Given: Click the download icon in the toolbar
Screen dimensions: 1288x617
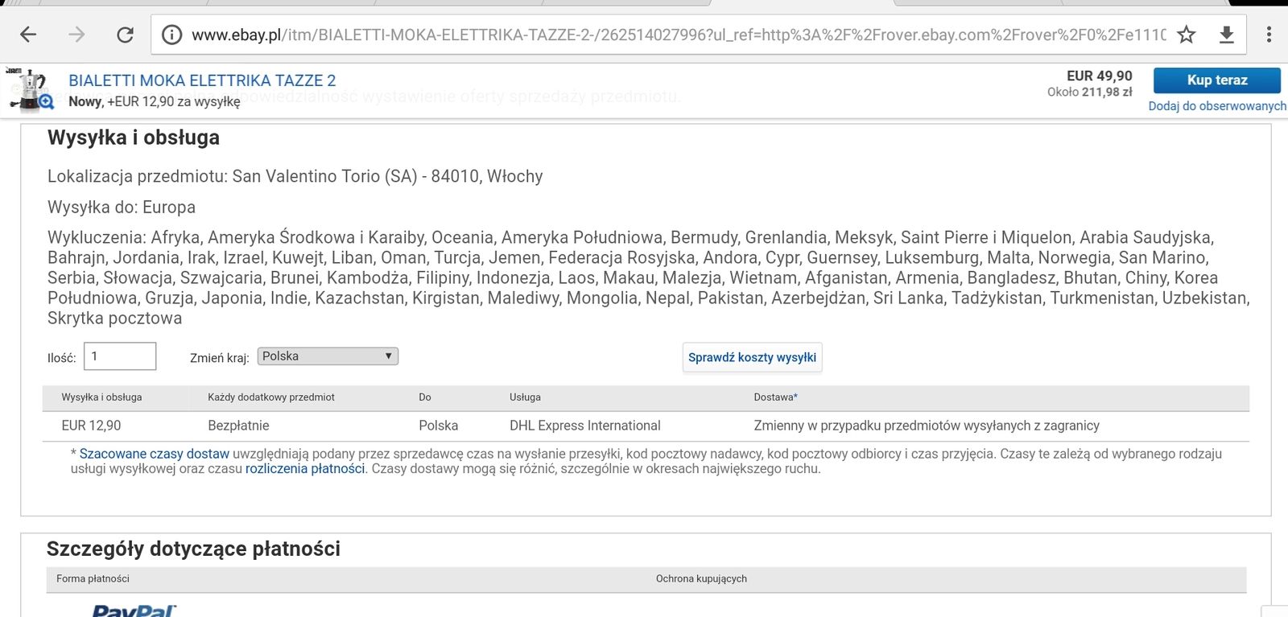Looking at the screenshot, I should 1226,35.
